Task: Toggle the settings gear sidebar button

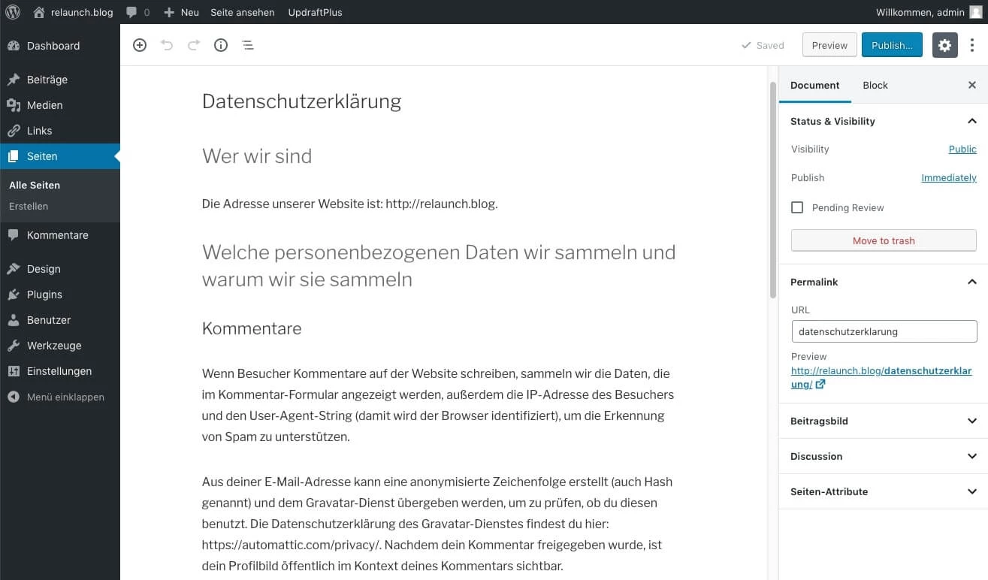Action: point(944,45)
